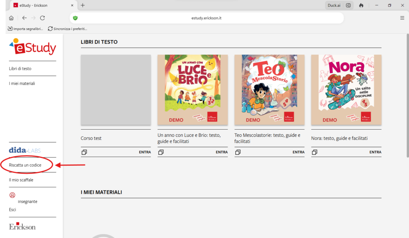Click the Insegnante profile label
The image size is (409, 238).
point(28,202)
